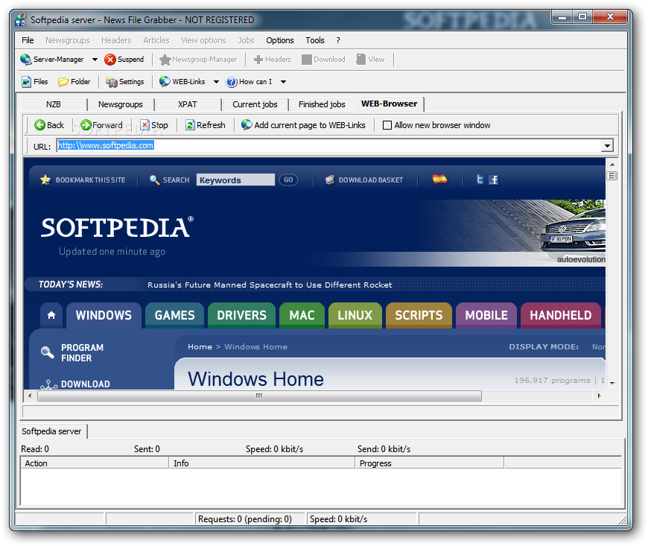Open the Tools menu
This screenshot has height=546, width=648.
(315, 40)
